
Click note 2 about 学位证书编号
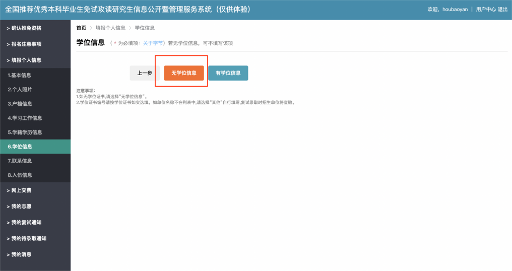tap(186, 103)
